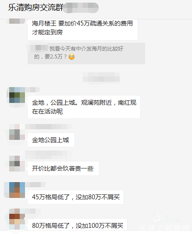Open avatar of the 45万格局低了 sender
192x234 pixels.
[x=17, y=190]
